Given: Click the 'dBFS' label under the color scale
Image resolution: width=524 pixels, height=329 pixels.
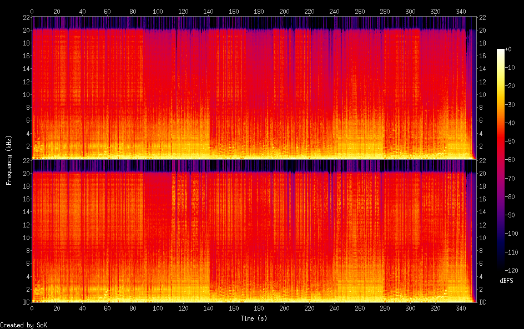Looking at the screenshot, I should coord(506,281).
